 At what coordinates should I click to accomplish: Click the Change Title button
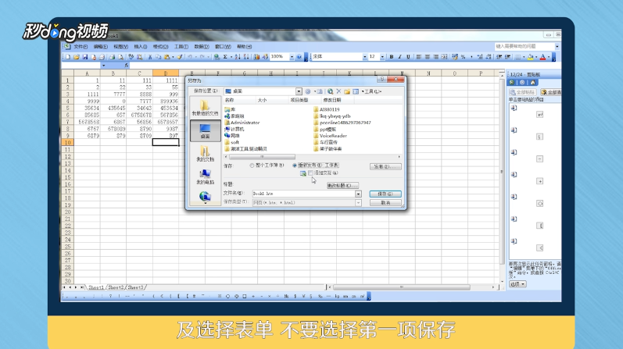342,185
